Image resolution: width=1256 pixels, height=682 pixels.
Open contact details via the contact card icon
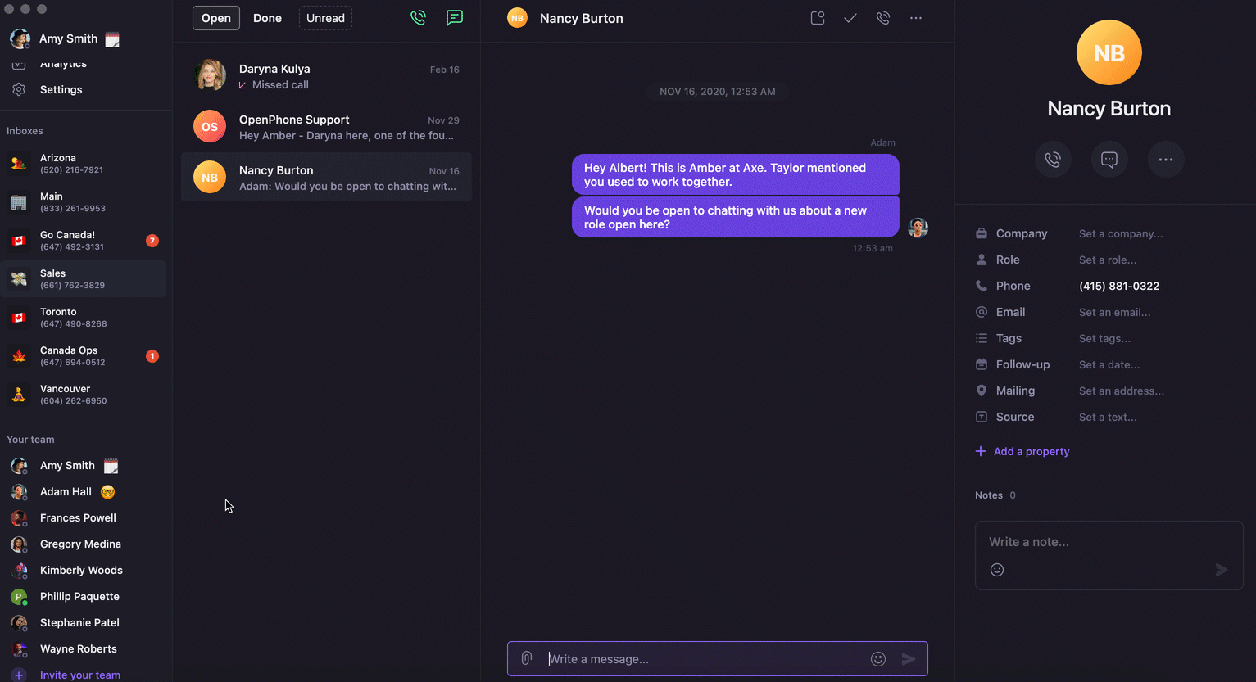tap(817, 17)
